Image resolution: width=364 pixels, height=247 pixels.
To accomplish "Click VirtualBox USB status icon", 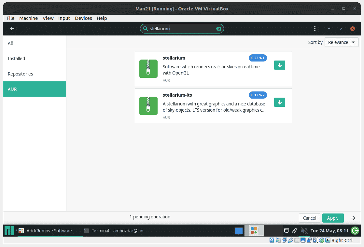I will click(291, 240).
